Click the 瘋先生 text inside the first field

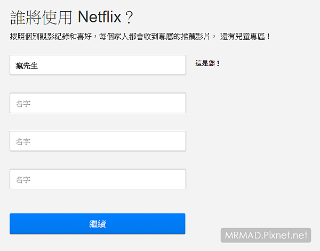click(x=27, y=65)
